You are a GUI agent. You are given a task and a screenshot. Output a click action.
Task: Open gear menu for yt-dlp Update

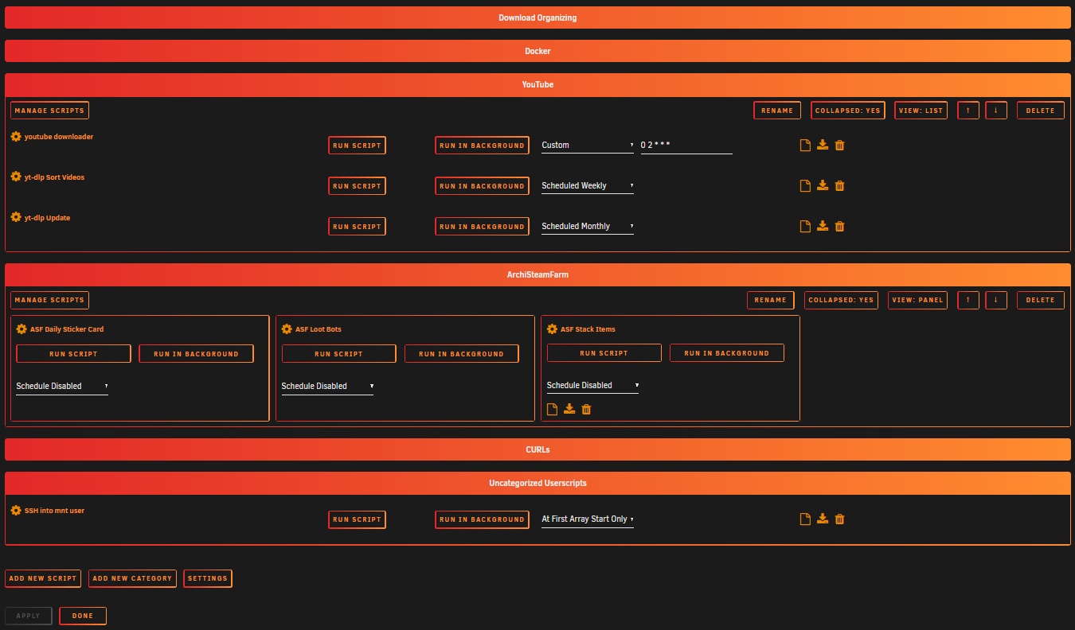[16, 217]
